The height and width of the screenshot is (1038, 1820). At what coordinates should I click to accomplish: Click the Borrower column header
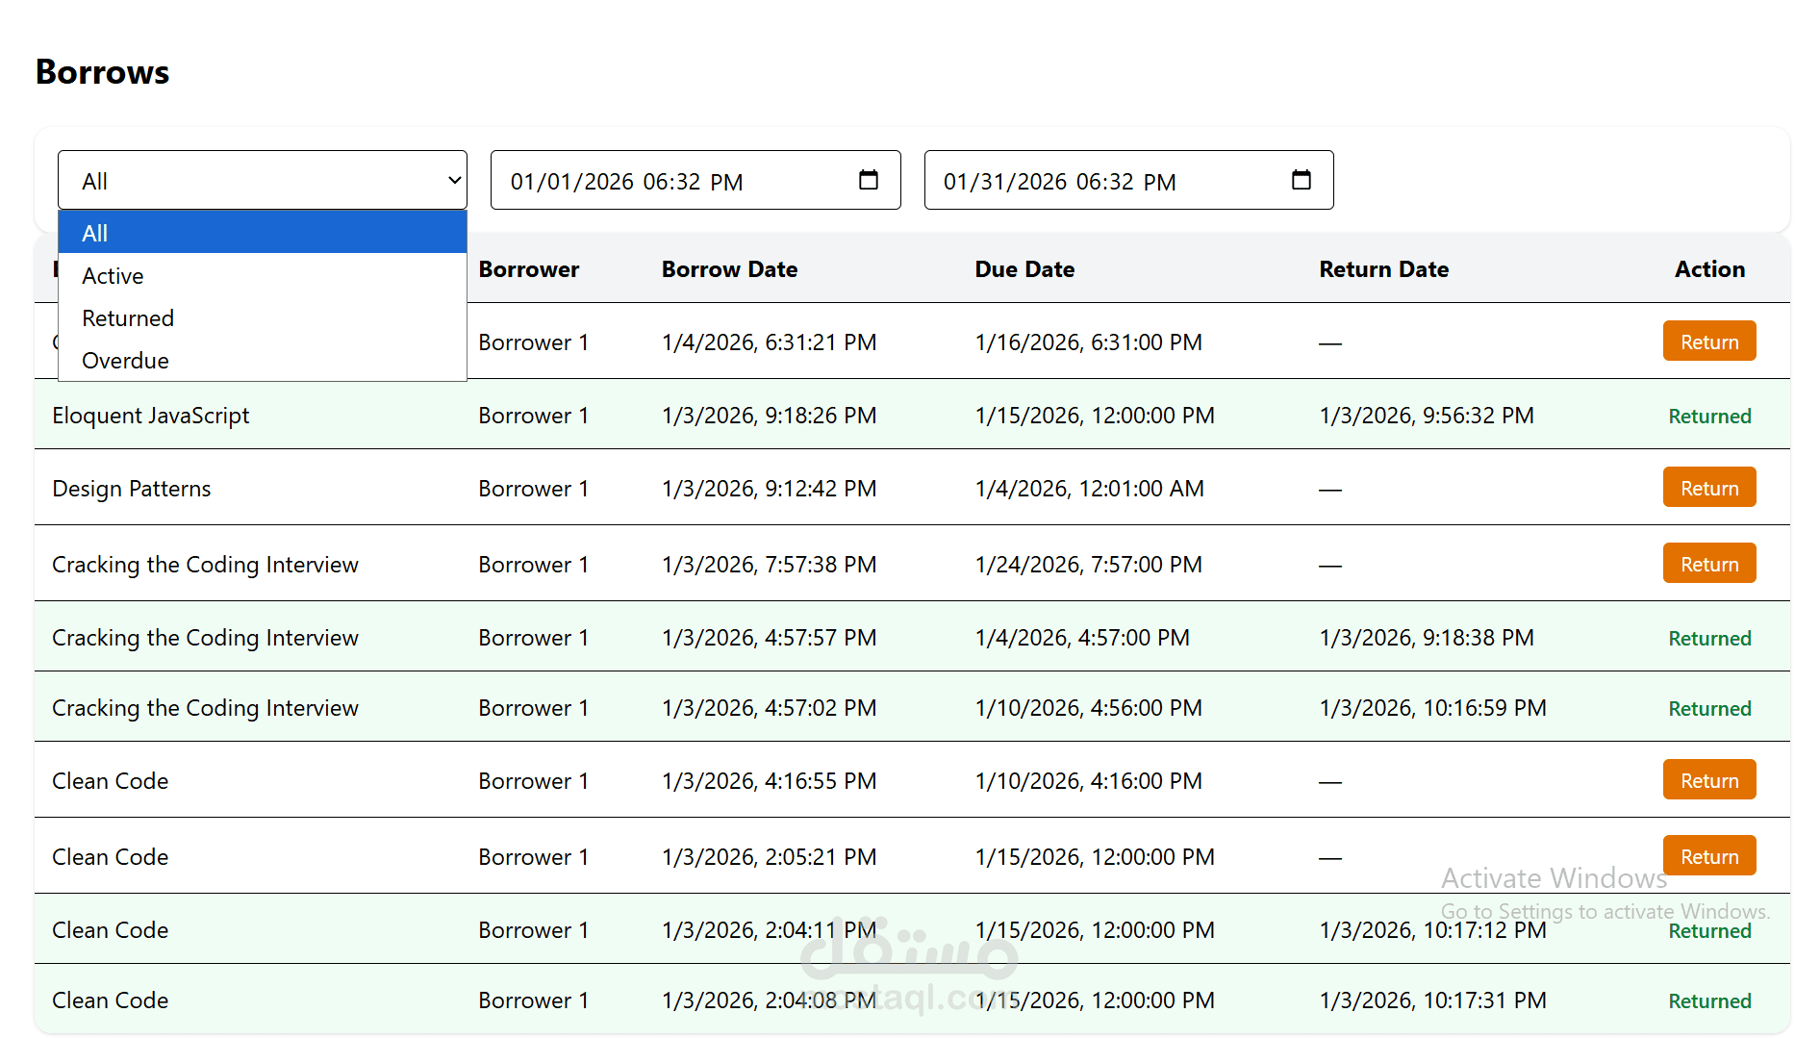click(x=529, y=269)
